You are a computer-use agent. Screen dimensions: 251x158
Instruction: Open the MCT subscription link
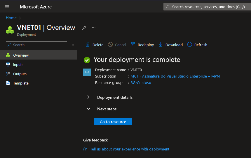click(x=175, y=76)
